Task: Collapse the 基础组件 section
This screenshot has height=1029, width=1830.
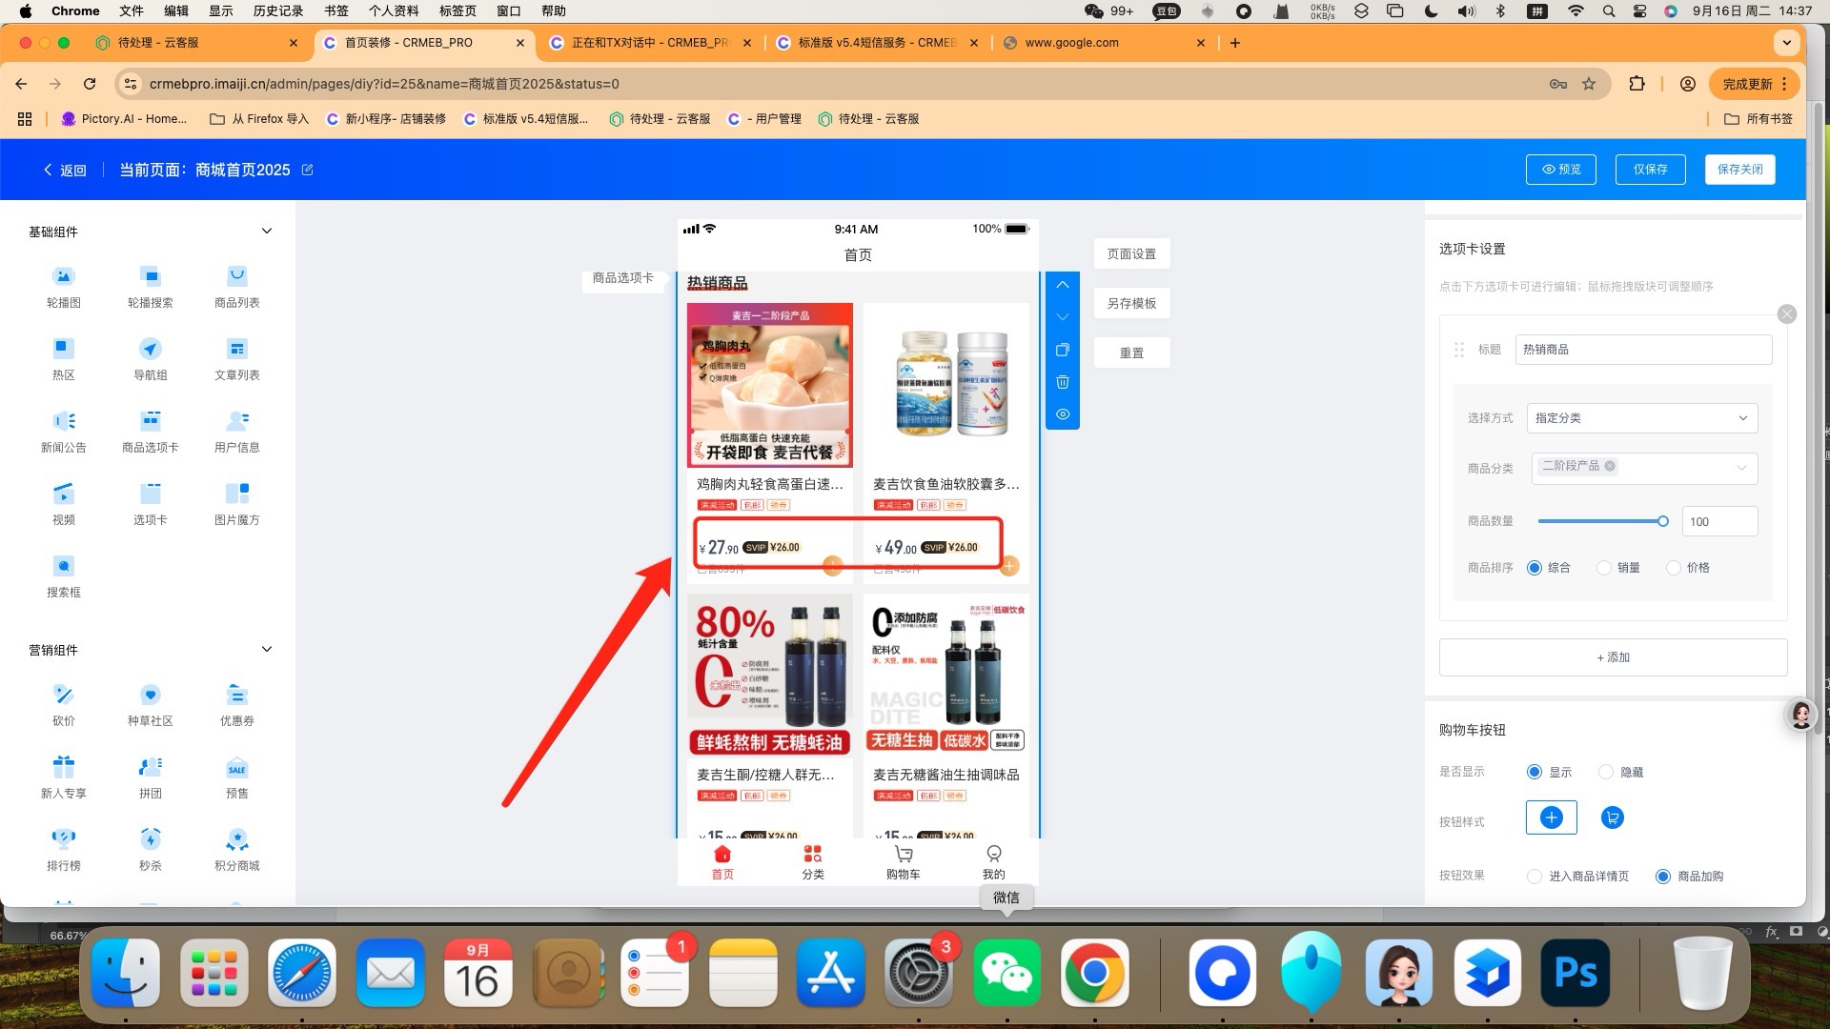Action: pyautogui.click(x=267, y=232)
